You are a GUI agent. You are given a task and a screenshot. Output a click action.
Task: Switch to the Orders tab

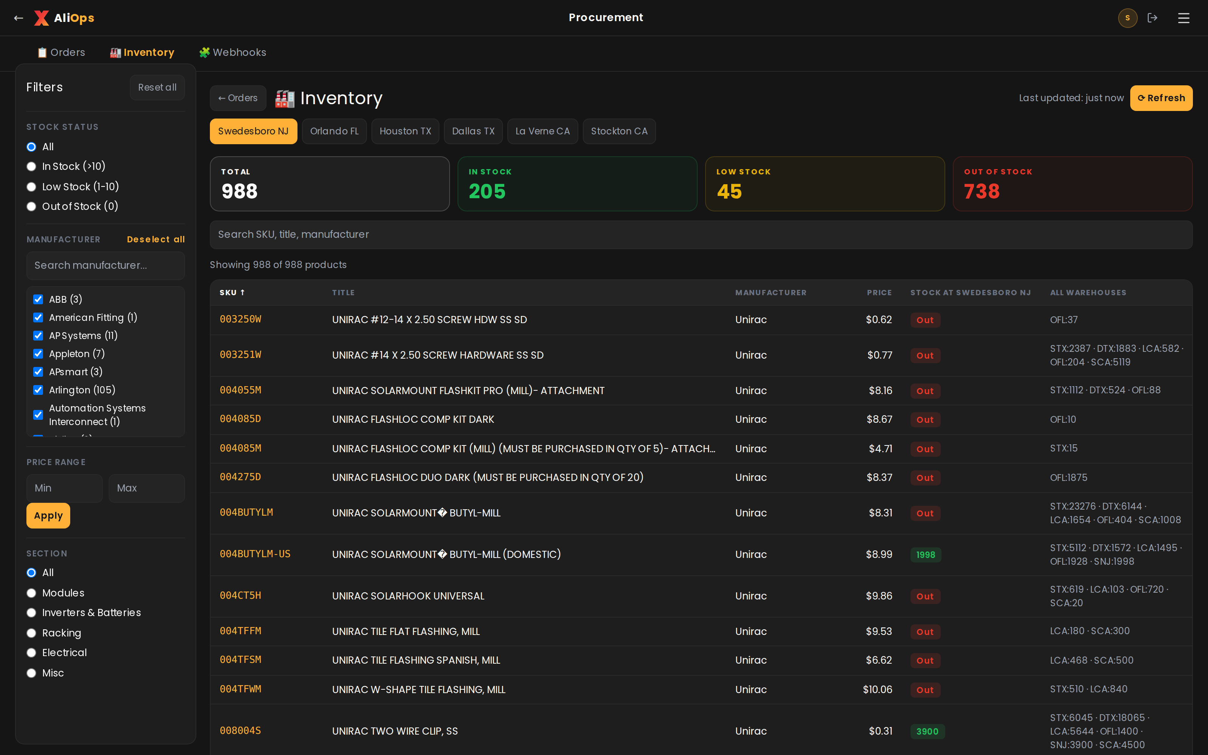pyautogui.click(x=62, y=52)
